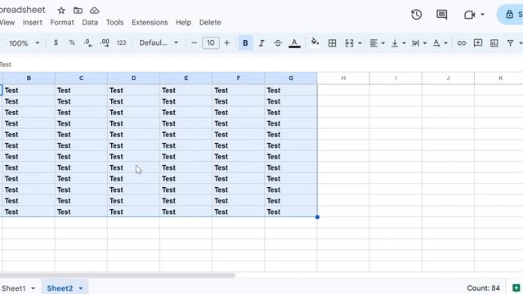Switch to Sheet1 tab
Image resolution: width=523 pixels, height=294 pixels.
(x=13, y=288)
